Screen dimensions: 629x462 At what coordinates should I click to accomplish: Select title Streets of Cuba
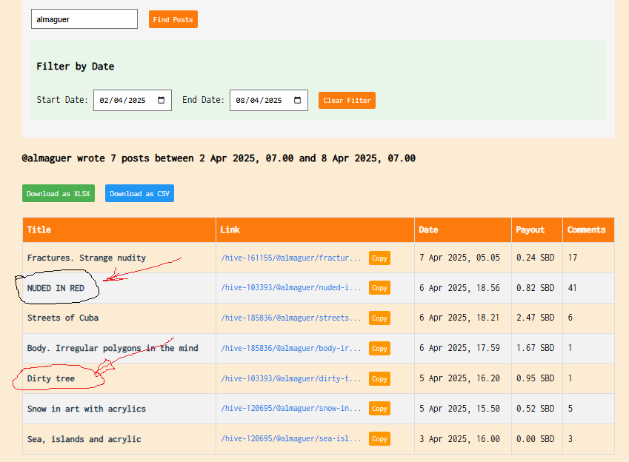[63, 318]
